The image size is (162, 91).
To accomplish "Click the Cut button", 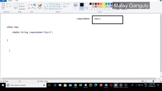I will pos(8,4).
